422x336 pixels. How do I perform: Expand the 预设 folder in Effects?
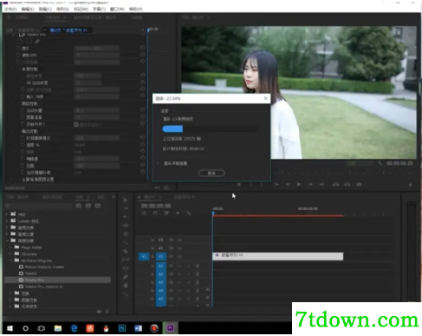7,214
